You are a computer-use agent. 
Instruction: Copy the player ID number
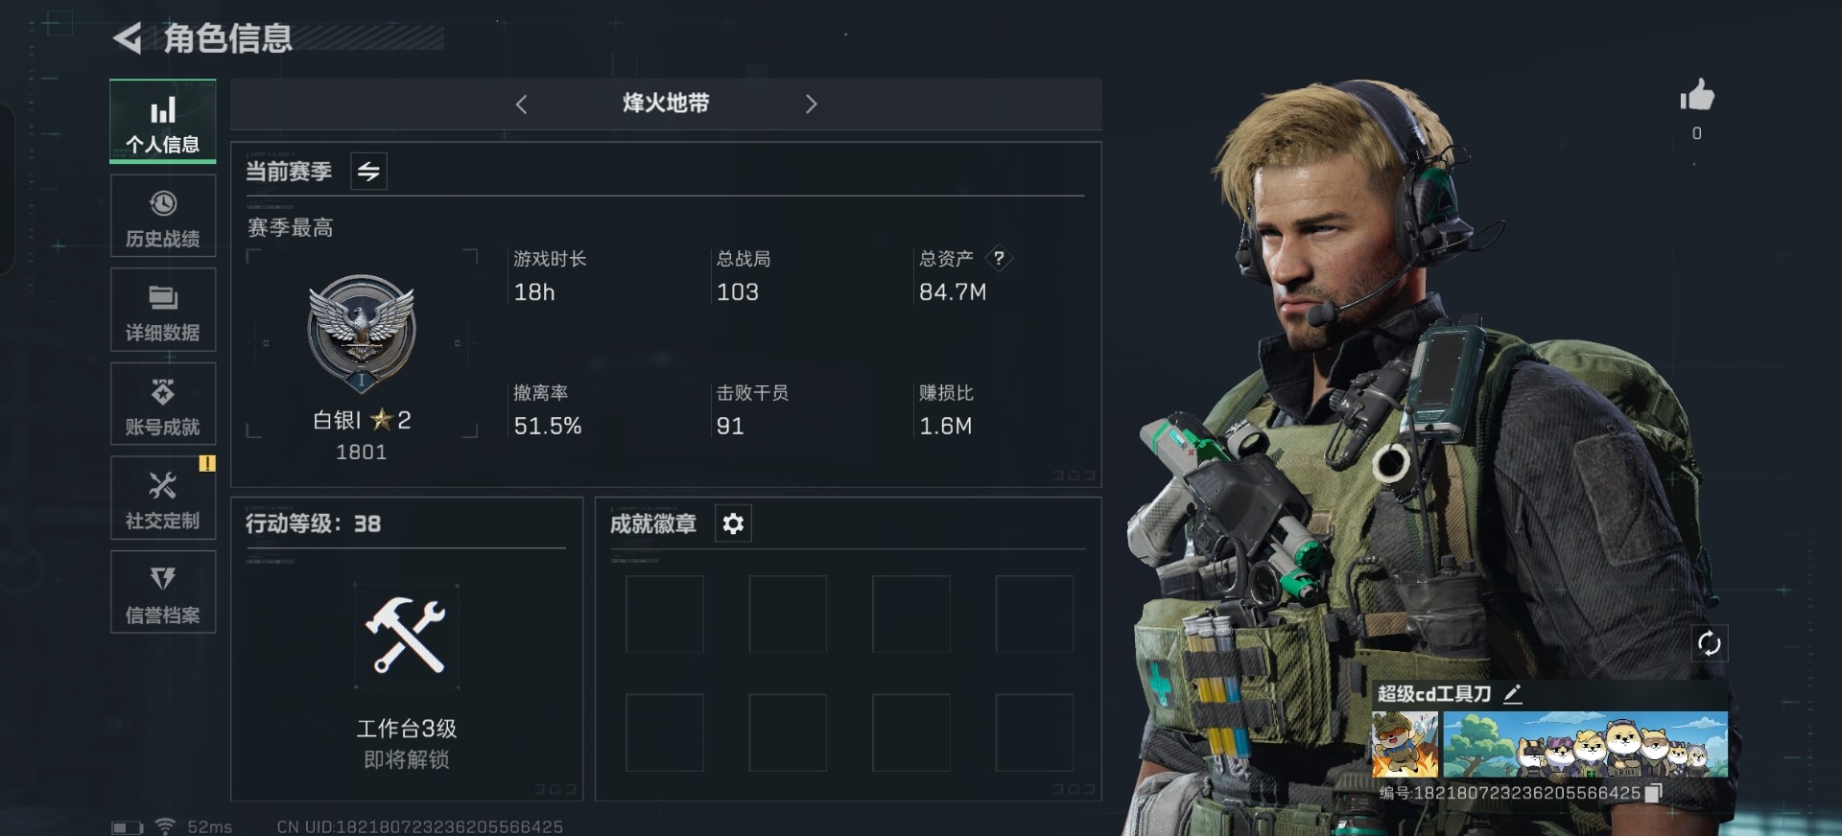point(1653,793)
